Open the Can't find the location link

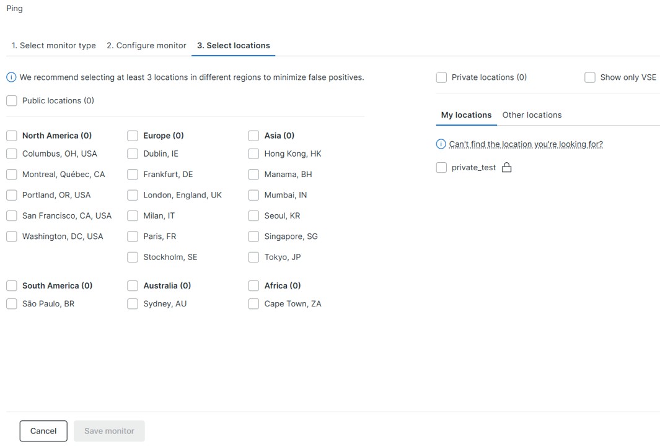[x=526, y=144]
